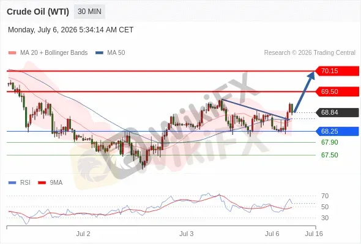The height and width of the screenshot is (244, 361).
Task: Click the RSI legend text
Action: click(25, 183)
